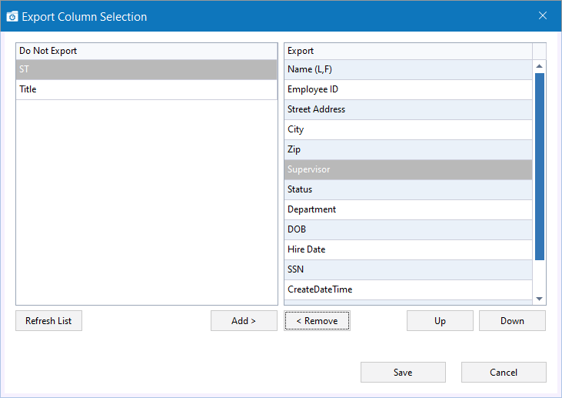Select Name (L,F) in Export list
562x398 pixels.
[x=408, y=69]
